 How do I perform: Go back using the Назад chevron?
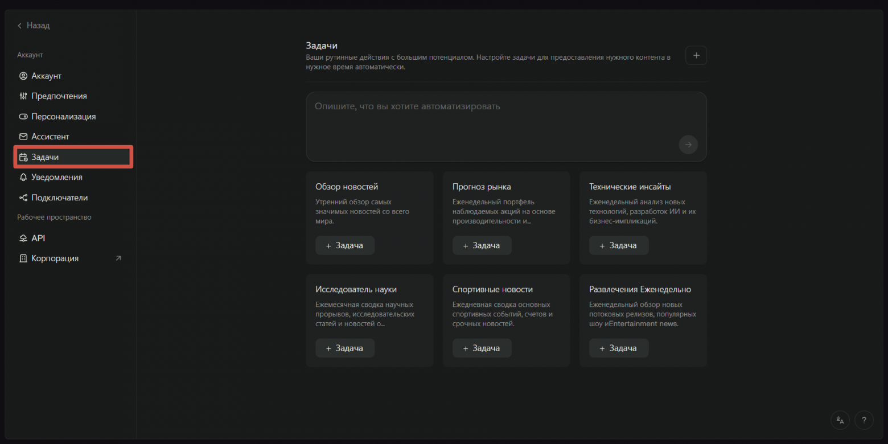pyautogui.click(x=20, y=26)
